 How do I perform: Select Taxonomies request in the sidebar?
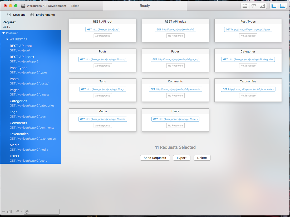[x=31, y=136]
